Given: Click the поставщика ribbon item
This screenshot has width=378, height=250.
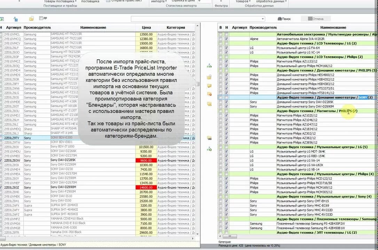Looking at the screenshot, I should coord(90,1).
